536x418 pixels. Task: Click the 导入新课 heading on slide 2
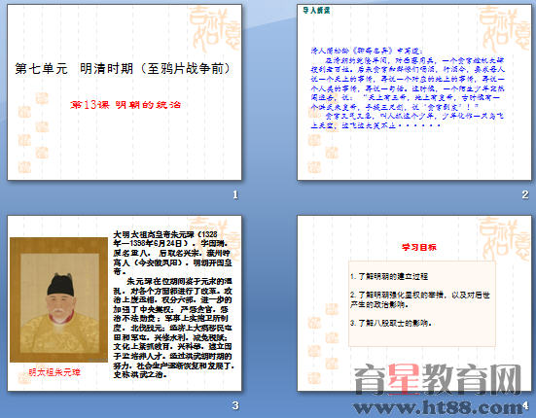316,11
